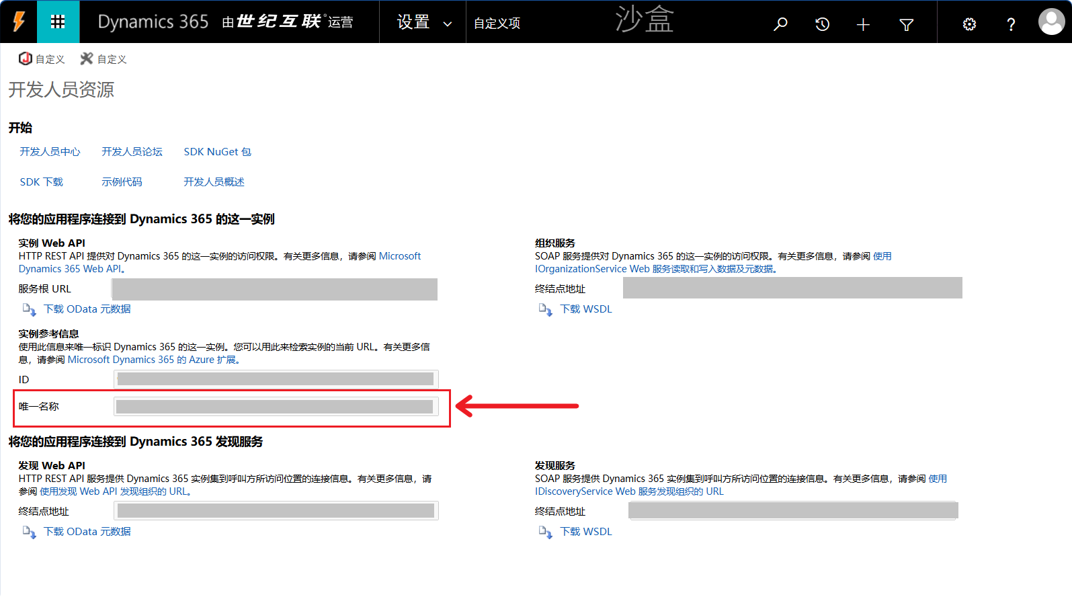Click 下载 WSDL link under 发现服务

click(x=586, y=532)
